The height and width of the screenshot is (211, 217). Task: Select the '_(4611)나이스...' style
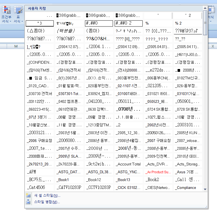click(x=188, y=54)
